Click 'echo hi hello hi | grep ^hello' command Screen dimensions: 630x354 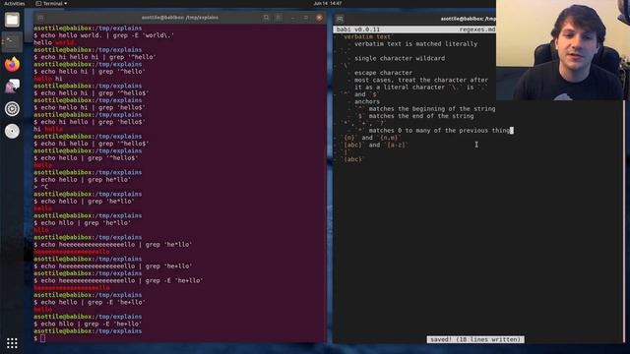click(x=94, y=57)
